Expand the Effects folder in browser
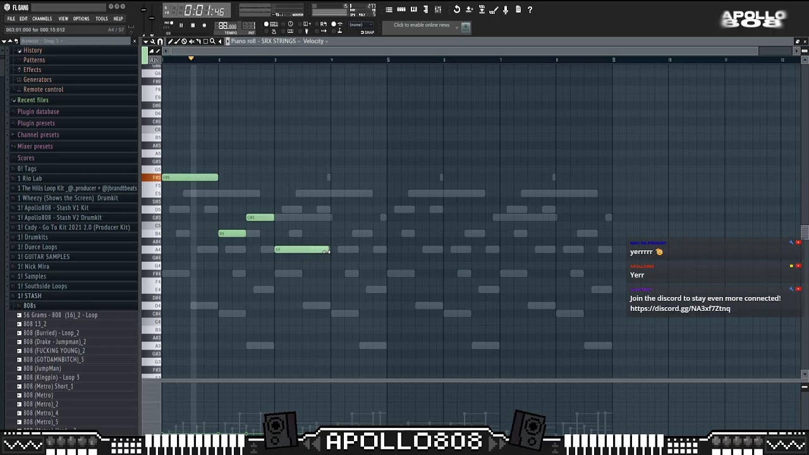This screenshot has height=455, width=809. click(x=32, y=70)
